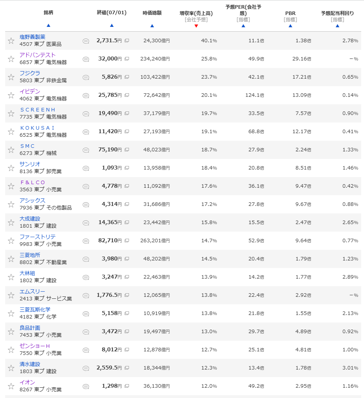Click [会社予想] label under 増収率
Screen dimensions: 364x398
(x=196, y=19)
